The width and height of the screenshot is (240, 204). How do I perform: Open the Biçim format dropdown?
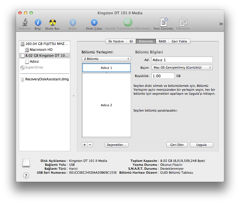click(x=182, y=67)
